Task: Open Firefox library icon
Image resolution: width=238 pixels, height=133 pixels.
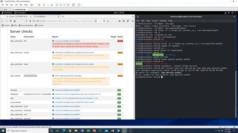Action: (120, 21)
